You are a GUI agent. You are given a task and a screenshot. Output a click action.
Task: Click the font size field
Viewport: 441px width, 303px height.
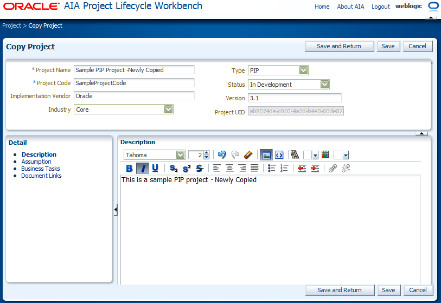point(196,155)
